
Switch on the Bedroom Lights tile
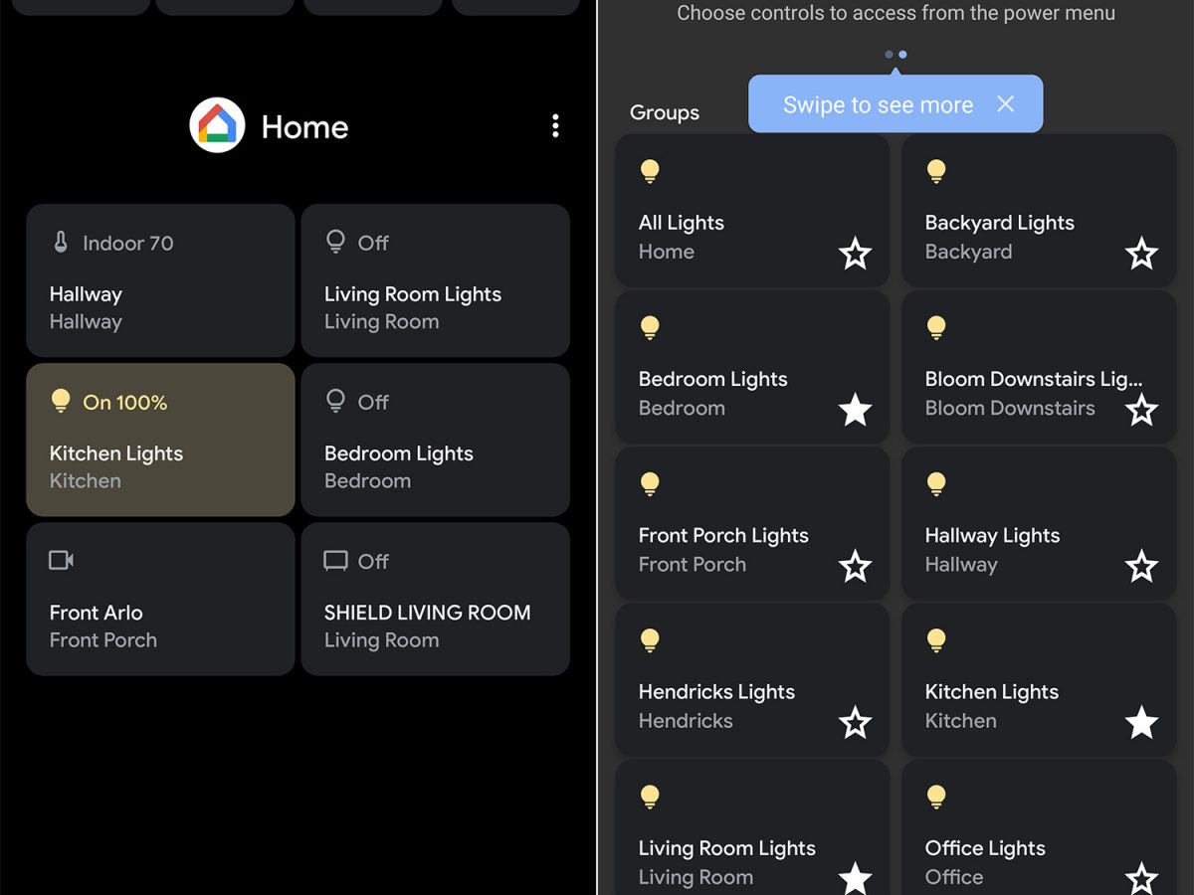point(435,440)
